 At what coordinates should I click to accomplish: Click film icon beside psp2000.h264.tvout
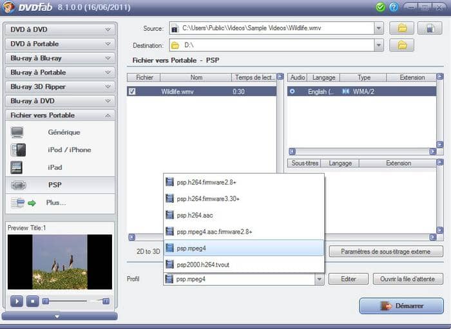click(169, 265)
